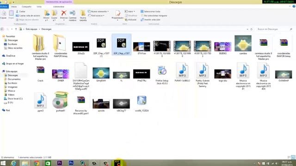This screenshot has height=166, width=296.
Task: Create a Nueva carpeta
Action: tap(83, 15)
